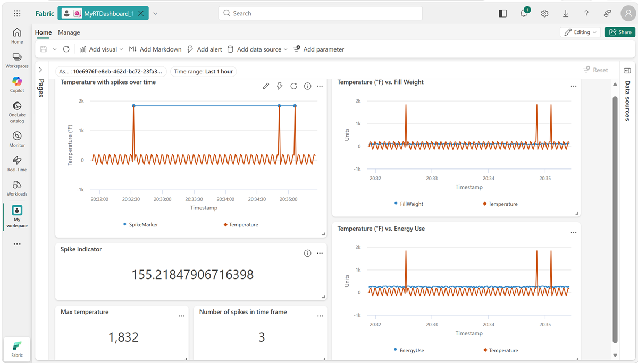Image resolution: width=638 pixels, height=363 pixels.
Task: Open more options on Energy Use tile
Action: pos(574,232)
